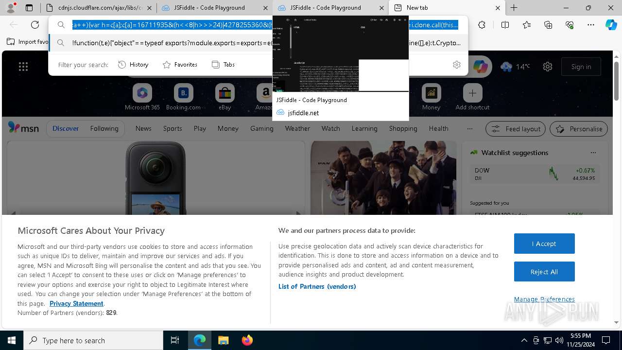
Task: Switch to the first JSFiddle tab
Action: coord(214,8)
